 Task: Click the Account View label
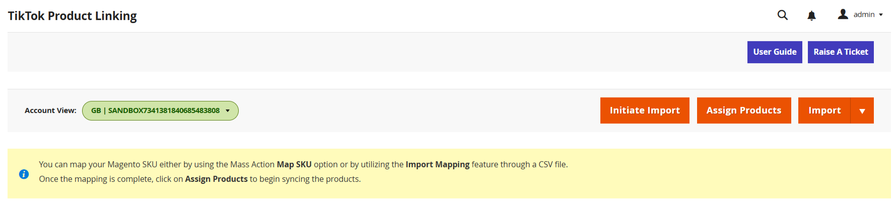click(x=50, y=111)
